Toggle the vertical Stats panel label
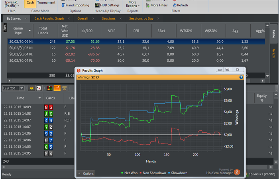 tap(5, 28)
